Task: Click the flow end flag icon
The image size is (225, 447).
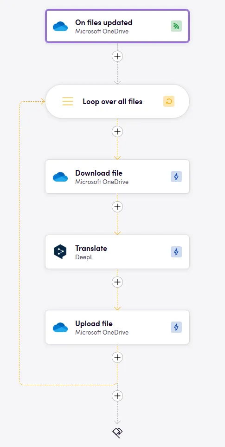Action: pos(117,433)
